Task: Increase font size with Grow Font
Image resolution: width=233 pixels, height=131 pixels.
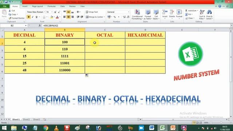Action: coord(55,12)
